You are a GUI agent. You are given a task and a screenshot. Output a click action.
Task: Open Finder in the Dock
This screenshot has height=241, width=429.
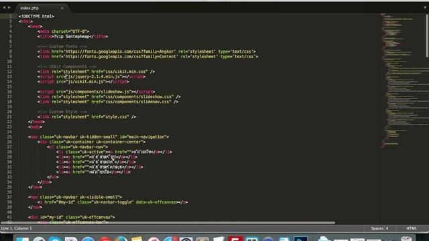point(22,239)
